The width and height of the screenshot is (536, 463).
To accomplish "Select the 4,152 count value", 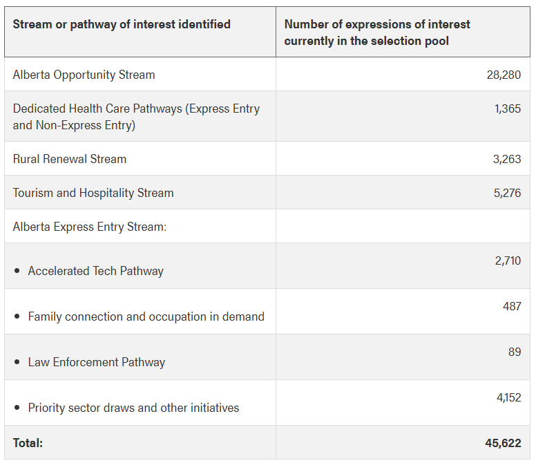I will coord(508,397).
